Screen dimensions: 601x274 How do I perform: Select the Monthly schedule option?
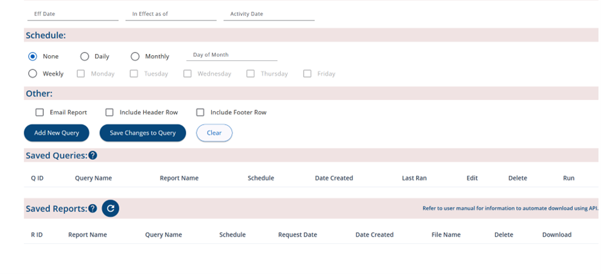click(135, 56)
